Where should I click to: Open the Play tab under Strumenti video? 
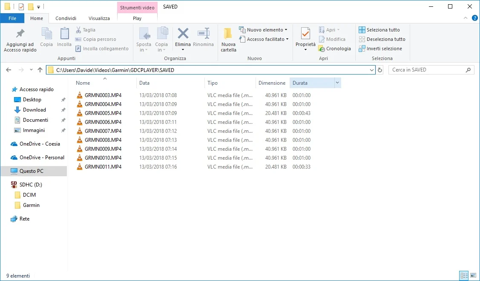137,18
